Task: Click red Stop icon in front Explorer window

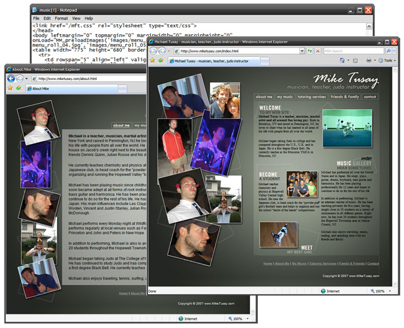Action: 318,51
